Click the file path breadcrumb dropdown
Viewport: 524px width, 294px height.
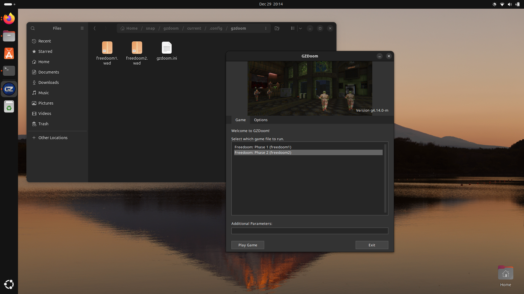(x=266, y=28)
